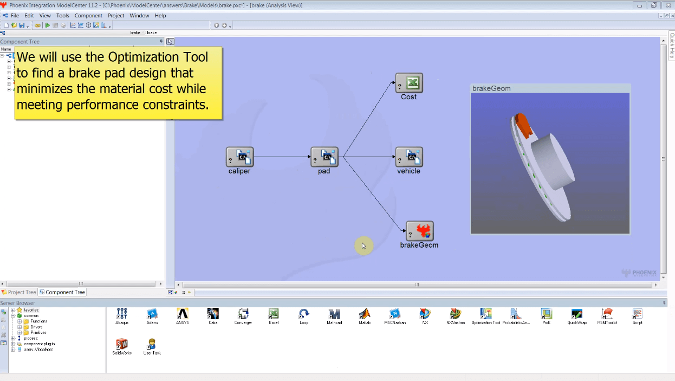This screenshot has width=675, height=381.
Task: Click the Save icon in the toolbar
Action: (22, 25)
